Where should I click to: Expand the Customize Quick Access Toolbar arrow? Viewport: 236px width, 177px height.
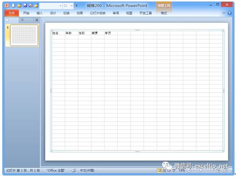coord(77,6)
